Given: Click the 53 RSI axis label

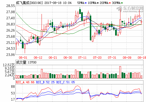Looking at the screenshot, I should pos(13,93).
